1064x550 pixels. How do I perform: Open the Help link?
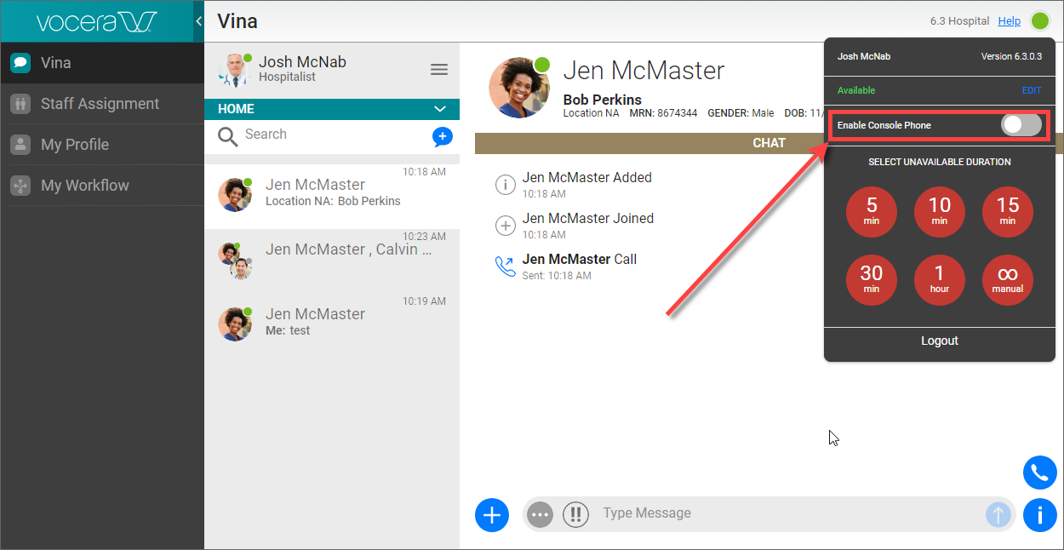click(1009, 21)
